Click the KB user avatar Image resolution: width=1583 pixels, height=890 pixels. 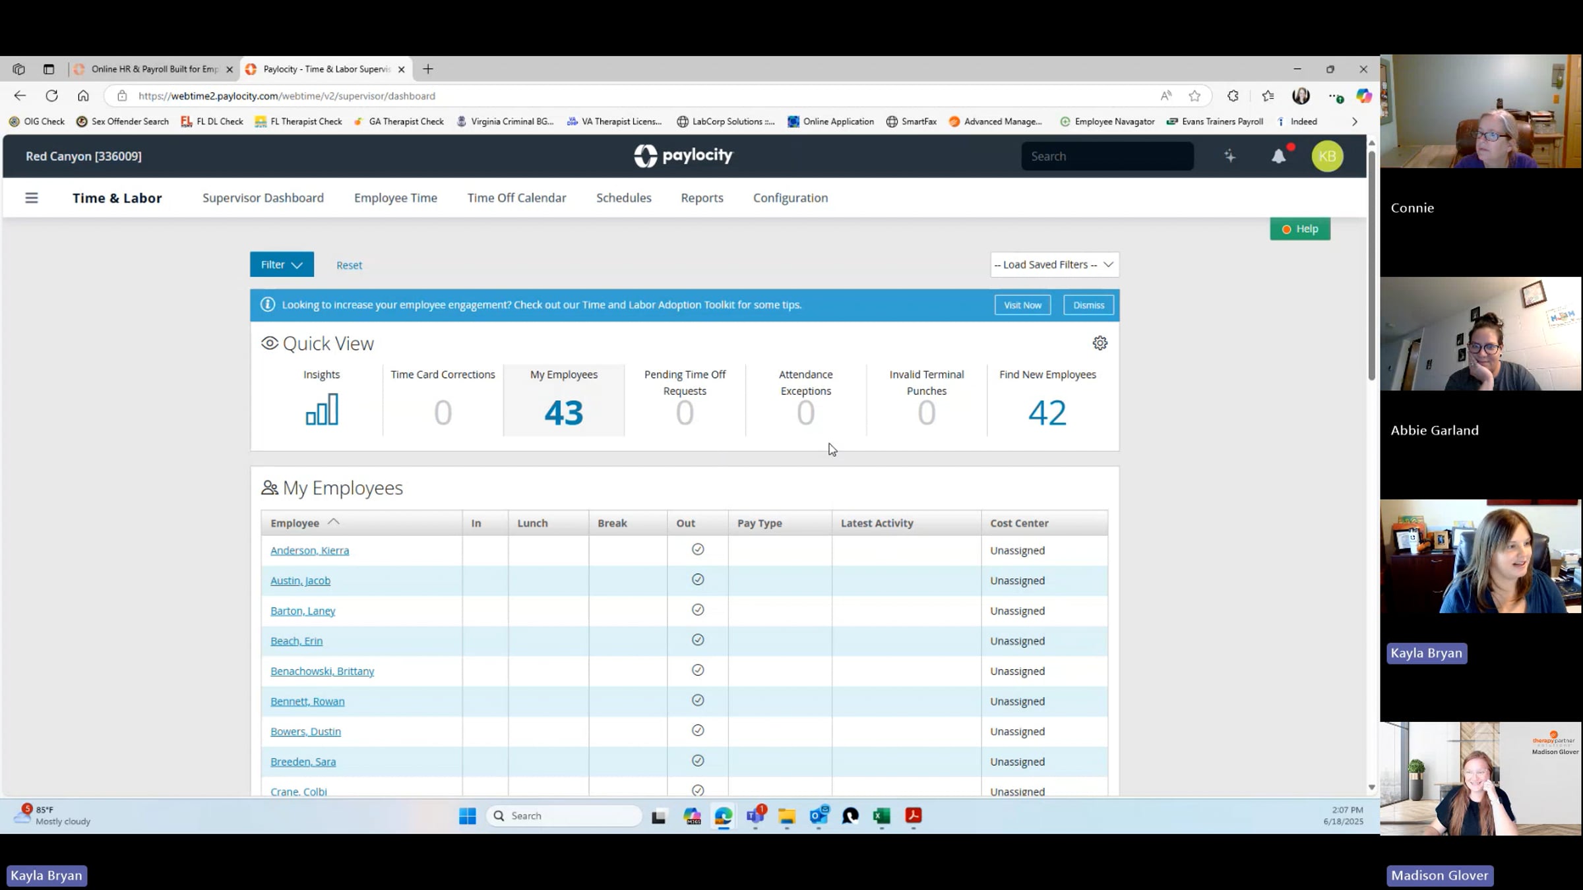pyautogui.click(x=1326, y=156)
